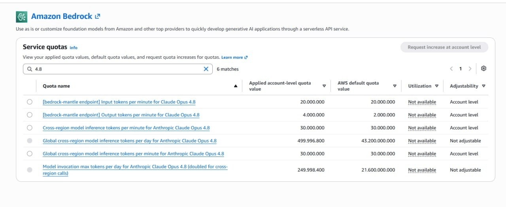The width and height of the screenshot is (506, 207).
Task: Open Model invocation max tokens per day link
Action: point(135,170)
